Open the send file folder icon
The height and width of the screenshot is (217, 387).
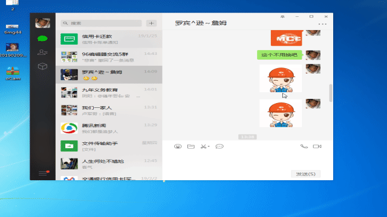(x=191, y=146)
